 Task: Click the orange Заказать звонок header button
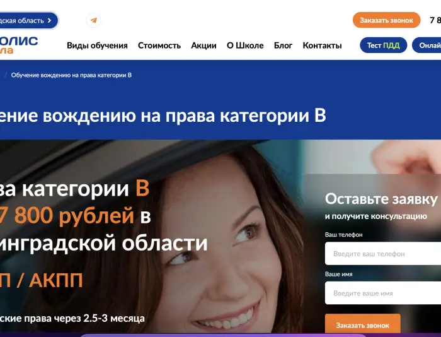[386, 20]
